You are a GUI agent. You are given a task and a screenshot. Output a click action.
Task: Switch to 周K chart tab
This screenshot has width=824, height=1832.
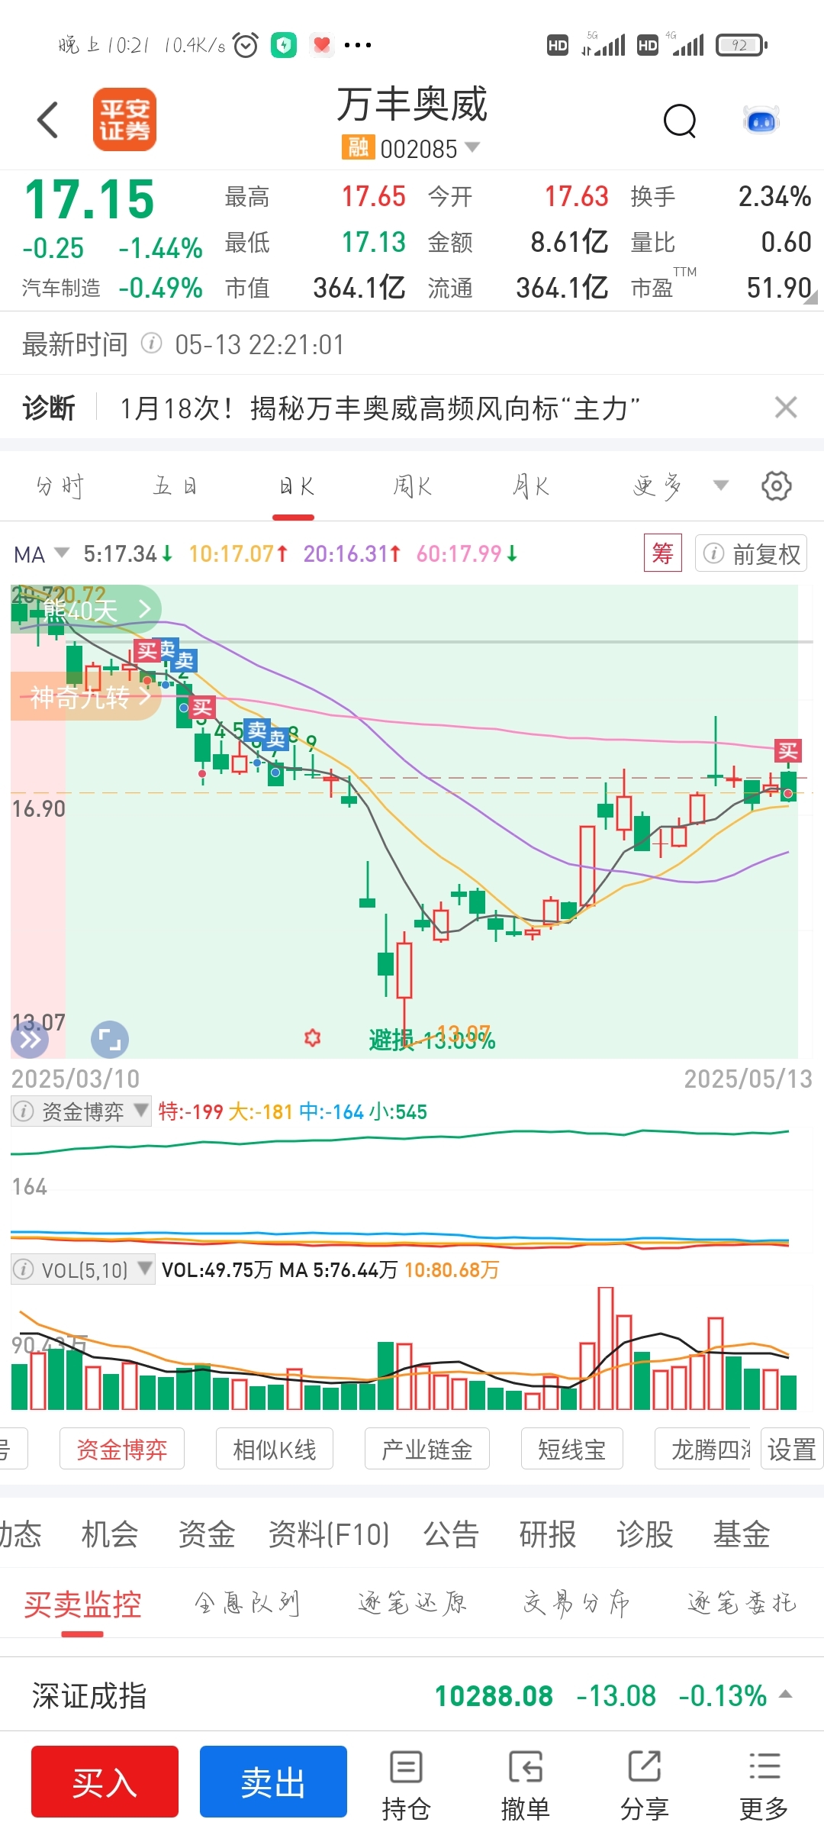coord(412,486)
